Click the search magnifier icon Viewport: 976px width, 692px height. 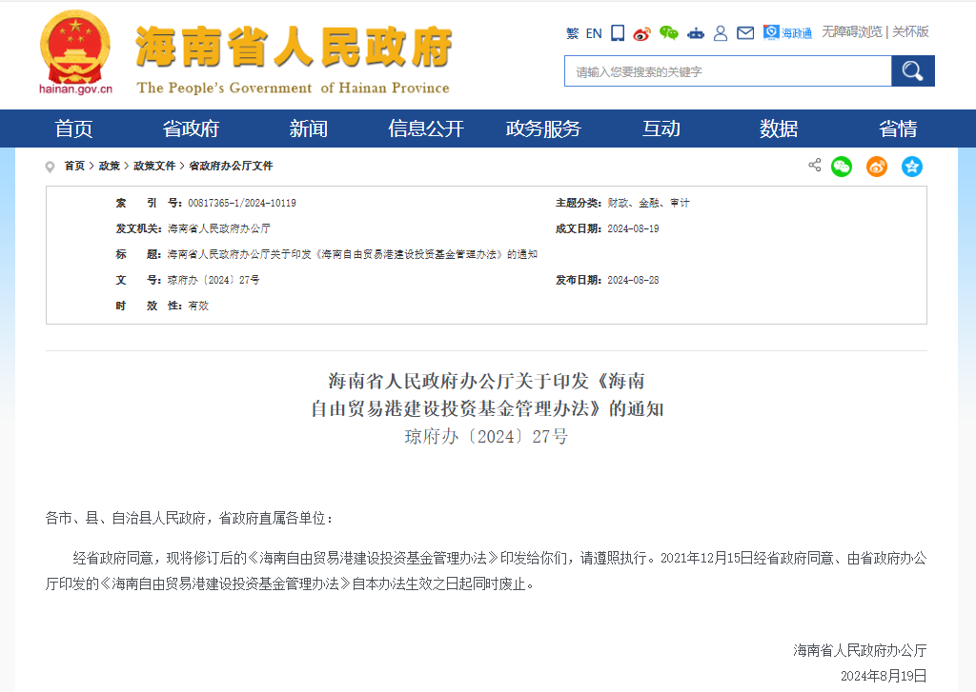[912, 70]
